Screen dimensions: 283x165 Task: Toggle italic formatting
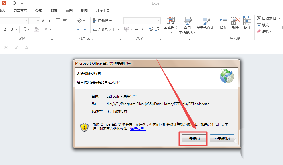coord(5,29)
